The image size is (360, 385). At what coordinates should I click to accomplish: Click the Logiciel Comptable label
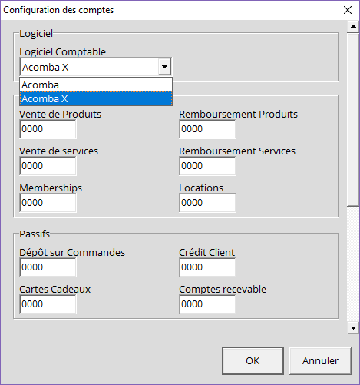coord(62,52)
